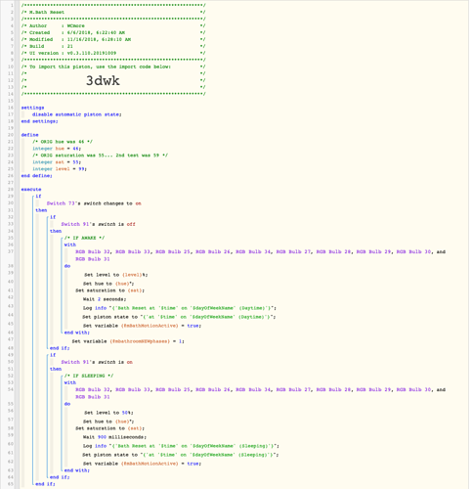Image resolution: width=471 pixels, height=489 pixels.
Task: Click the "integer hue = 46;" definition
Action: point(57,149)
